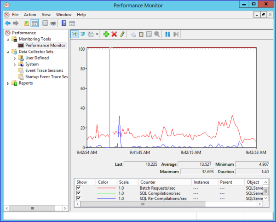This screenshot has width=276, height=222.
Task: Uncheck Show for Batch Requests/sec
Action: point(78,188)
